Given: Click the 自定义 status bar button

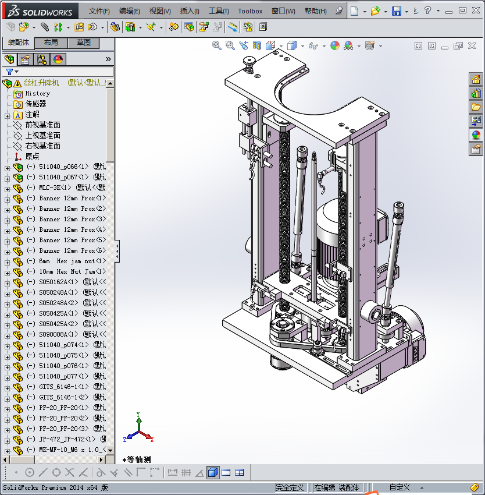Looking at the screenshot, I should [x=400, y=487].
